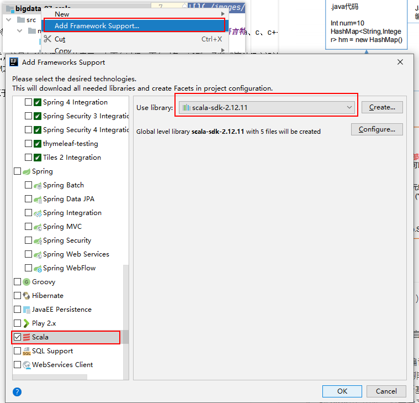Click the green check icon beside Tiles 2 Integration

38,158
